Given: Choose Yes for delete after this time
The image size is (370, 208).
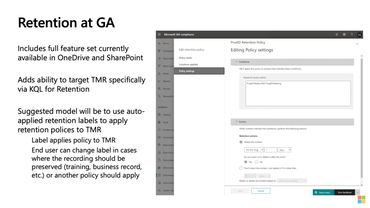Looking at the screenshot, I should point(246,162).
